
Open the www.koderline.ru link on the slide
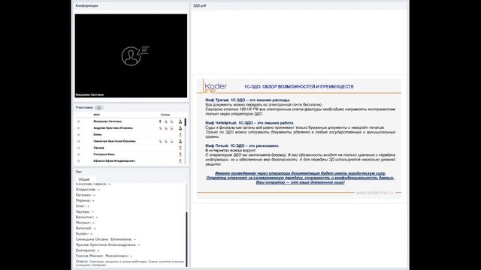point(374,193)
